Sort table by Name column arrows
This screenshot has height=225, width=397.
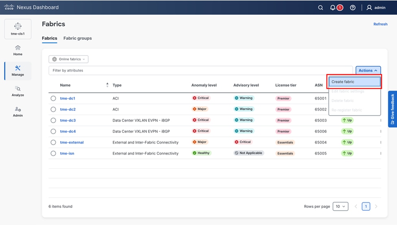tap(107, 85)
